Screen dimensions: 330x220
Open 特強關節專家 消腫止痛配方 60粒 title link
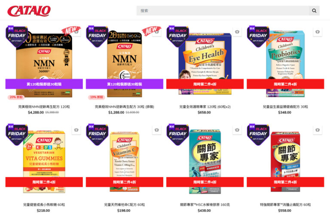point(285,205)
